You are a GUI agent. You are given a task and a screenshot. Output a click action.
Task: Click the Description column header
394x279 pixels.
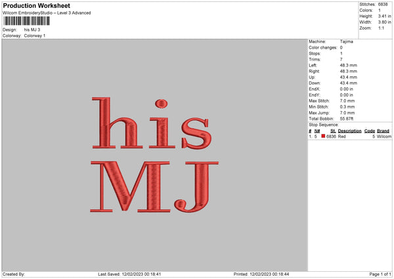tap(349, 131)
